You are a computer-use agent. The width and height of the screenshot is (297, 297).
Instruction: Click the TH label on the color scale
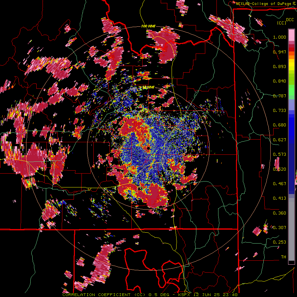[x=283, y=257]
